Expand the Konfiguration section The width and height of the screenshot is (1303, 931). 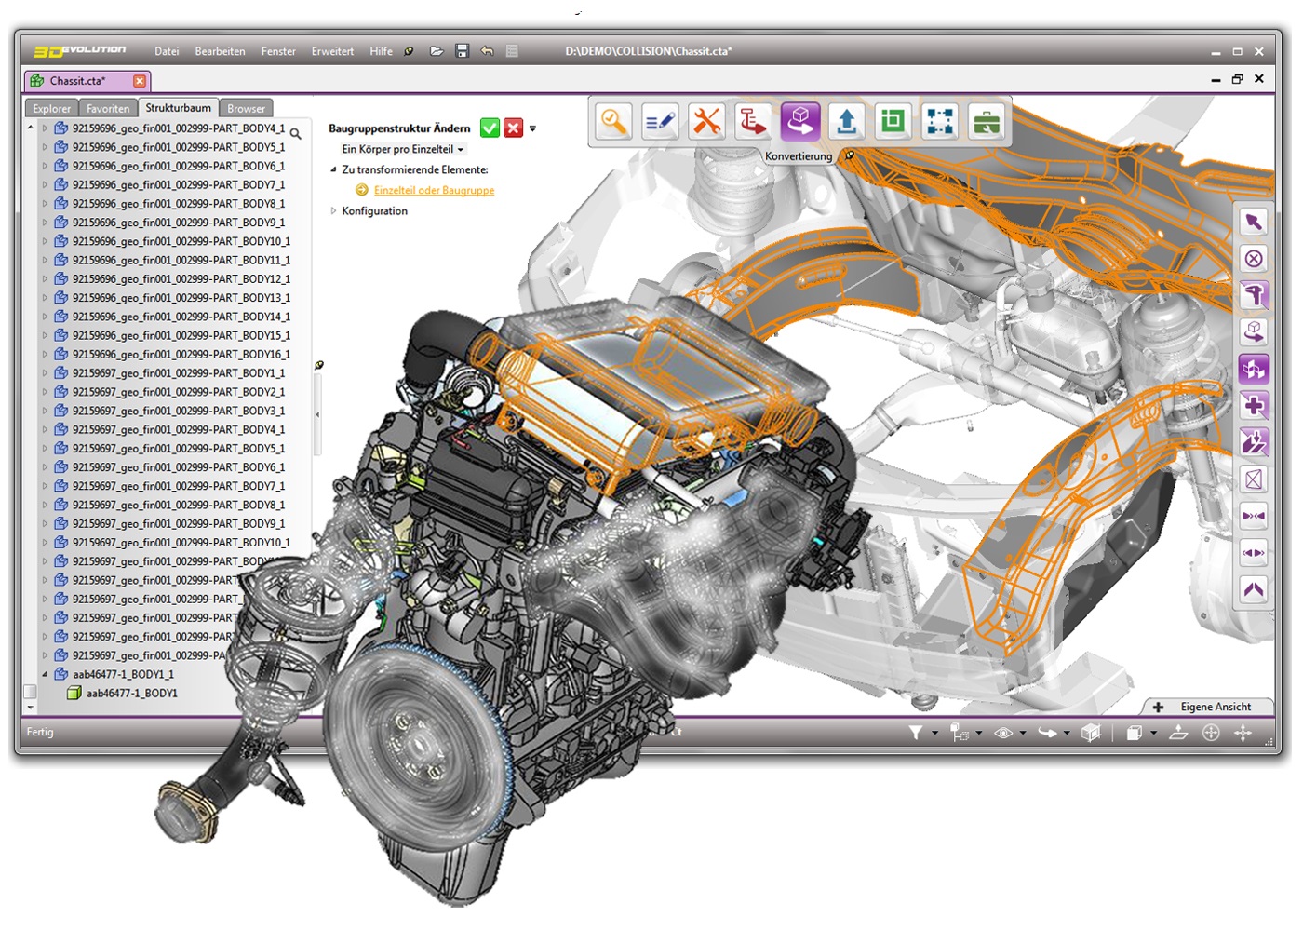point(333,211)
